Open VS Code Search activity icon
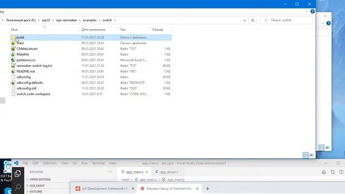Viewport: 345px width, 194px height. click(x=18, y=187)
